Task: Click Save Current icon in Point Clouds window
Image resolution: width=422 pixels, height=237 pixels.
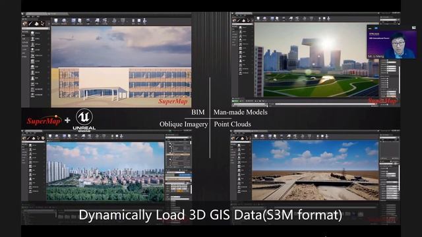Action: [256, 136]
